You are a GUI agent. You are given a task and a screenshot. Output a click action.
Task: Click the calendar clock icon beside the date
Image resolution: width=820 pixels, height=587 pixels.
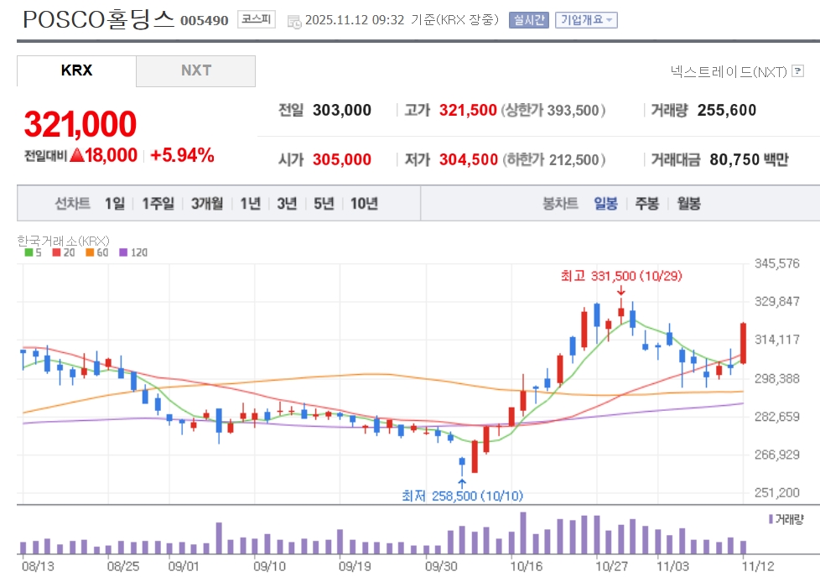(x=294, y=22)
